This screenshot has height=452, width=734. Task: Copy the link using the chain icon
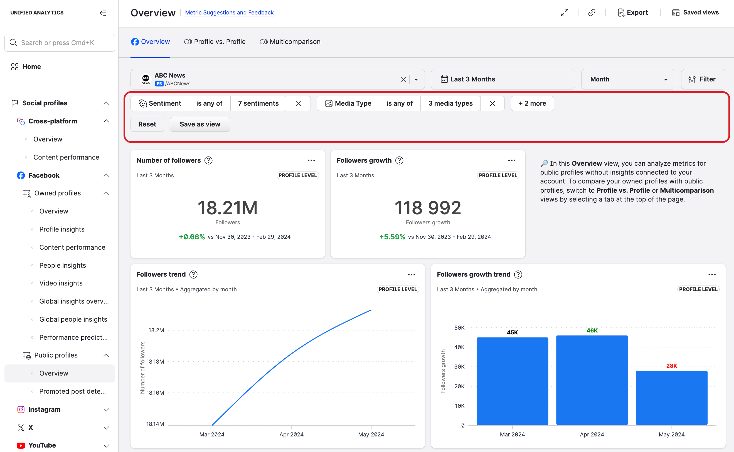pos(592,13)
